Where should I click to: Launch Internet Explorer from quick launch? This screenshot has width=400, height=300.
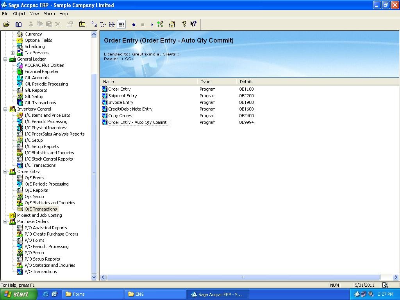(45, 294)
